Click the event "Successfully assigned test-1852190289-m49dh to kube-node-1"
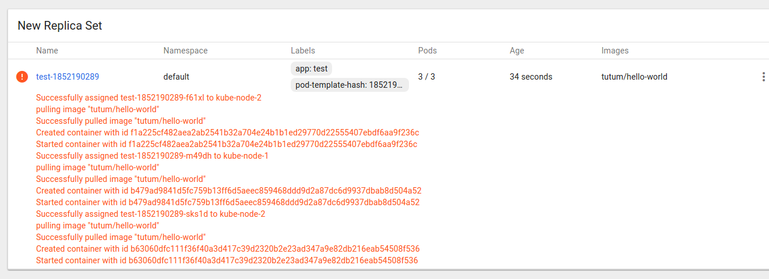This screenshot has width=769, height=279. pos(152,156)
